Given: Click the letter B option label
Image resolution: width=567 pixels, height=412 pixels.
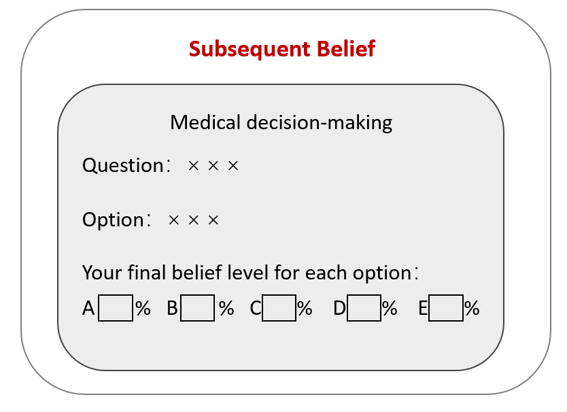Looking at the screenshot, I should tap(173, 309).
